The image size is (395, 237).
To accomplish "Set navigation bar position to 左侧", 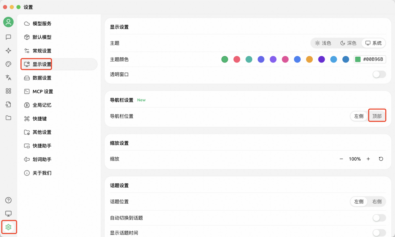I will pyautogui.click(x=359, y=116).
